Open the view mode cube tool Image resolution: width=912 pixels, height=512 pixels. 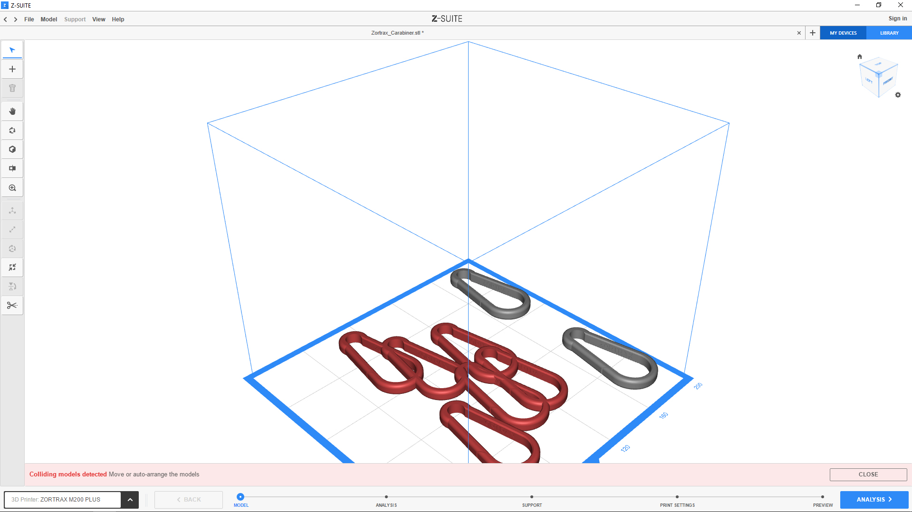(12, 149)
